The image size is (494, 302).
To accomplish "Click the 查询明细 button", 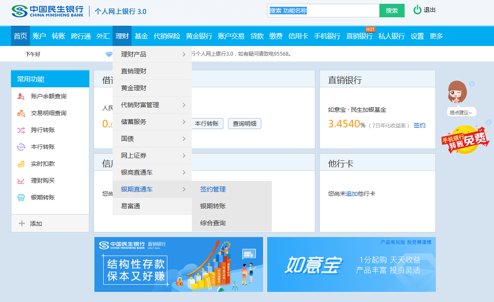I will 244,124.
